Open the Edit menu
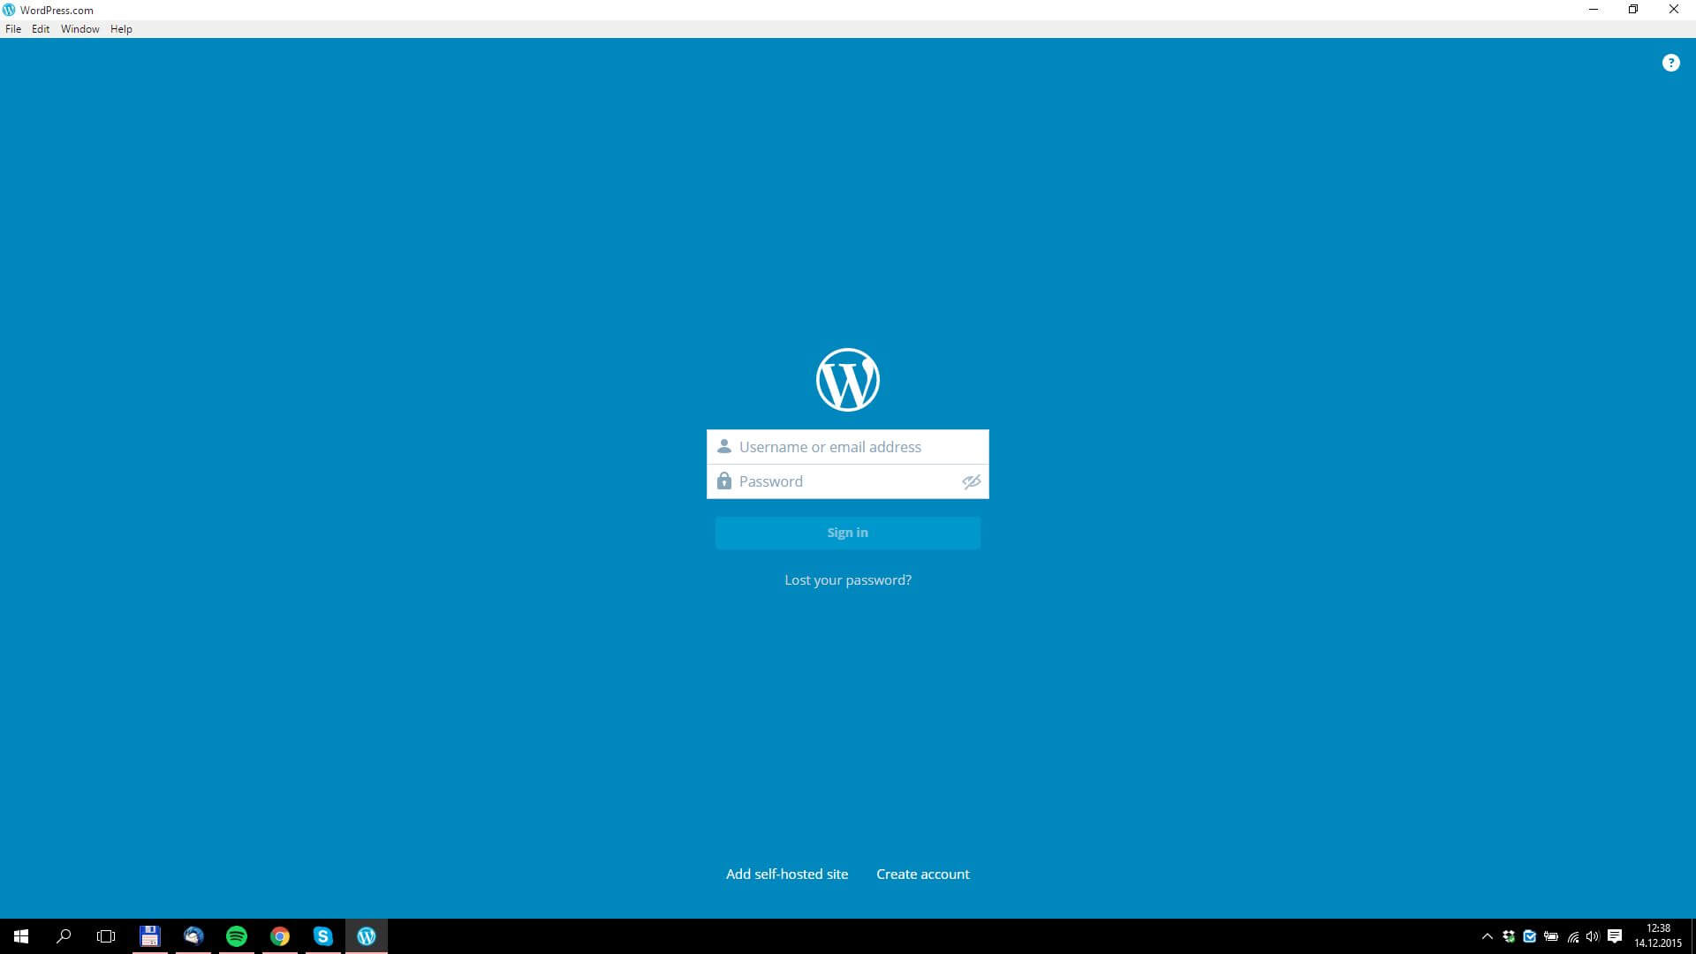The height and width of the screenshot is (954, 1696). pyautogui.click(x=41, y=29)
